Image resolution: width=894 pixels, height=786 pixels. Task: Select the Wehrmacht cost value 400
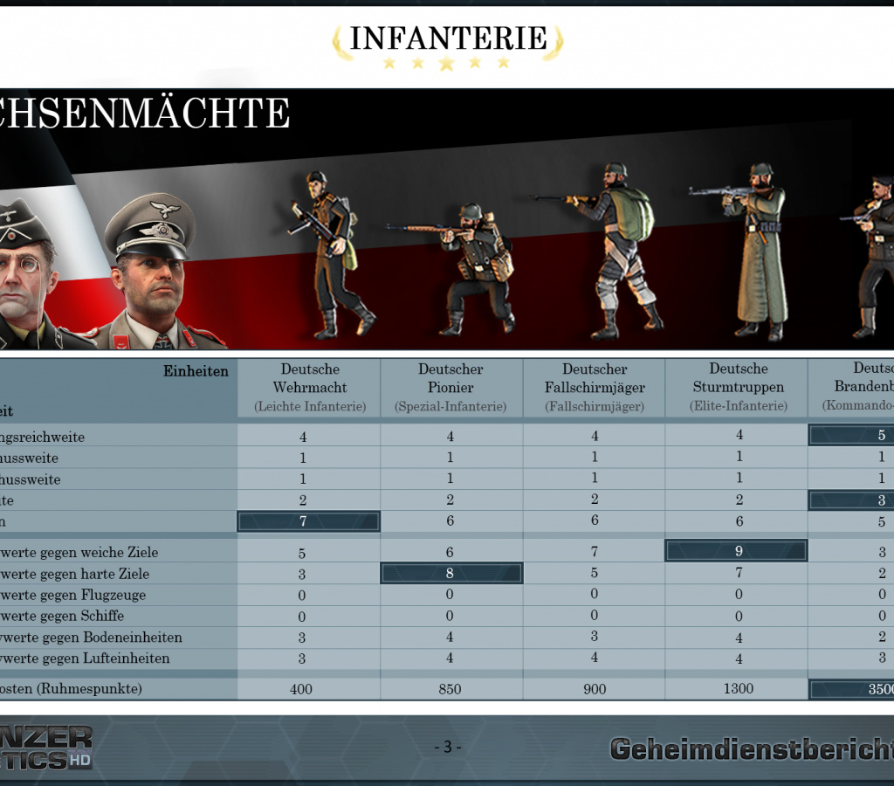(301, 689)
